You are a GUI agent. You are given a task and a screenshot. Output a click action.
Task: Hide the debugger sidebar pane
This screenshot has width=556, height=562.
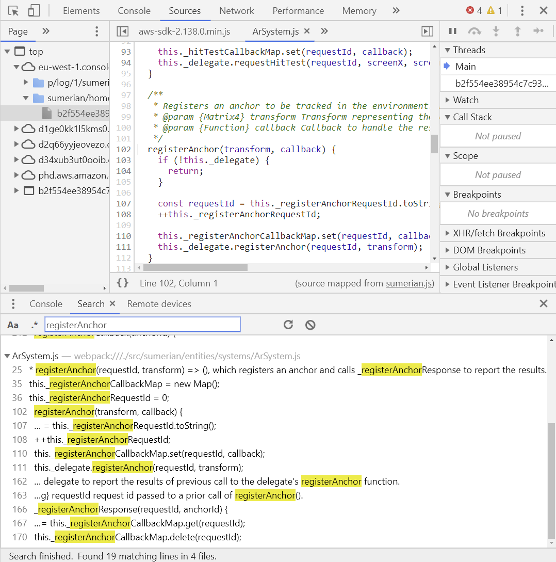pos(427,31)
